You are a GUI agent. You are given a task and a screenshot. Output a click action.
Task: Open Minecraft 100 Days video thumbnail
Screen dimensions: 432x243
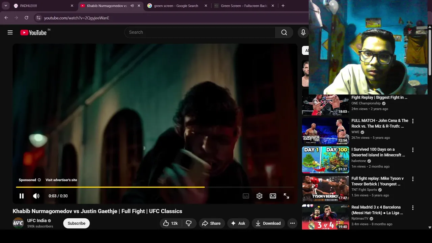pyautogui.click(x=325, y=160)
